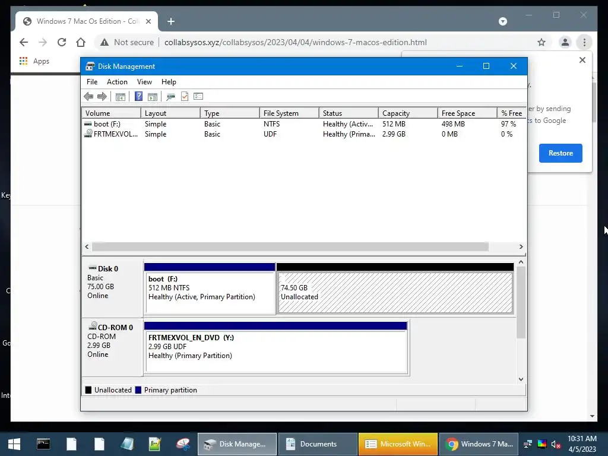Toggle Show/Hide Console Tree toolbar icon
The width and height of the screenshot is (608, 456).
[120, 97]
